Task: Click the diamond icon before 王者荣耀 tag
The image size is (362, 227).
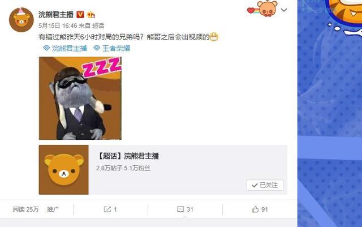Action: (x=97, y=48)
